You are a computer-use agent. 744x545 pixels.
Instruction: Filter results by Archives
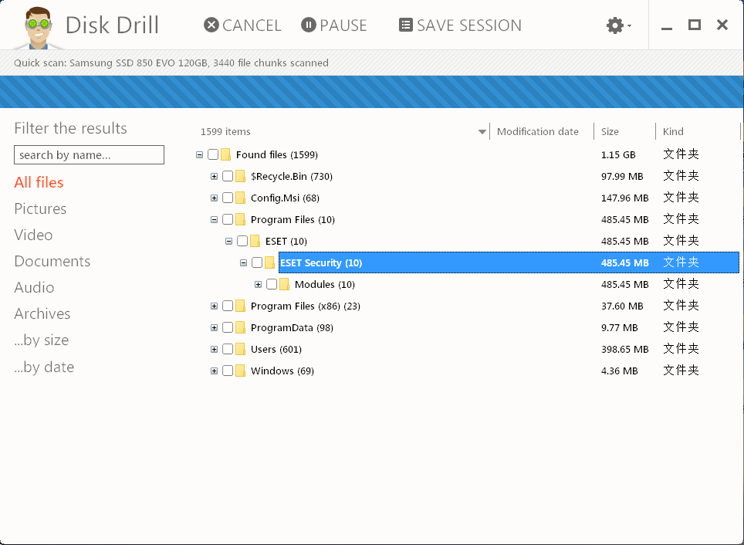pyautogui.click(x=42, y=313)
